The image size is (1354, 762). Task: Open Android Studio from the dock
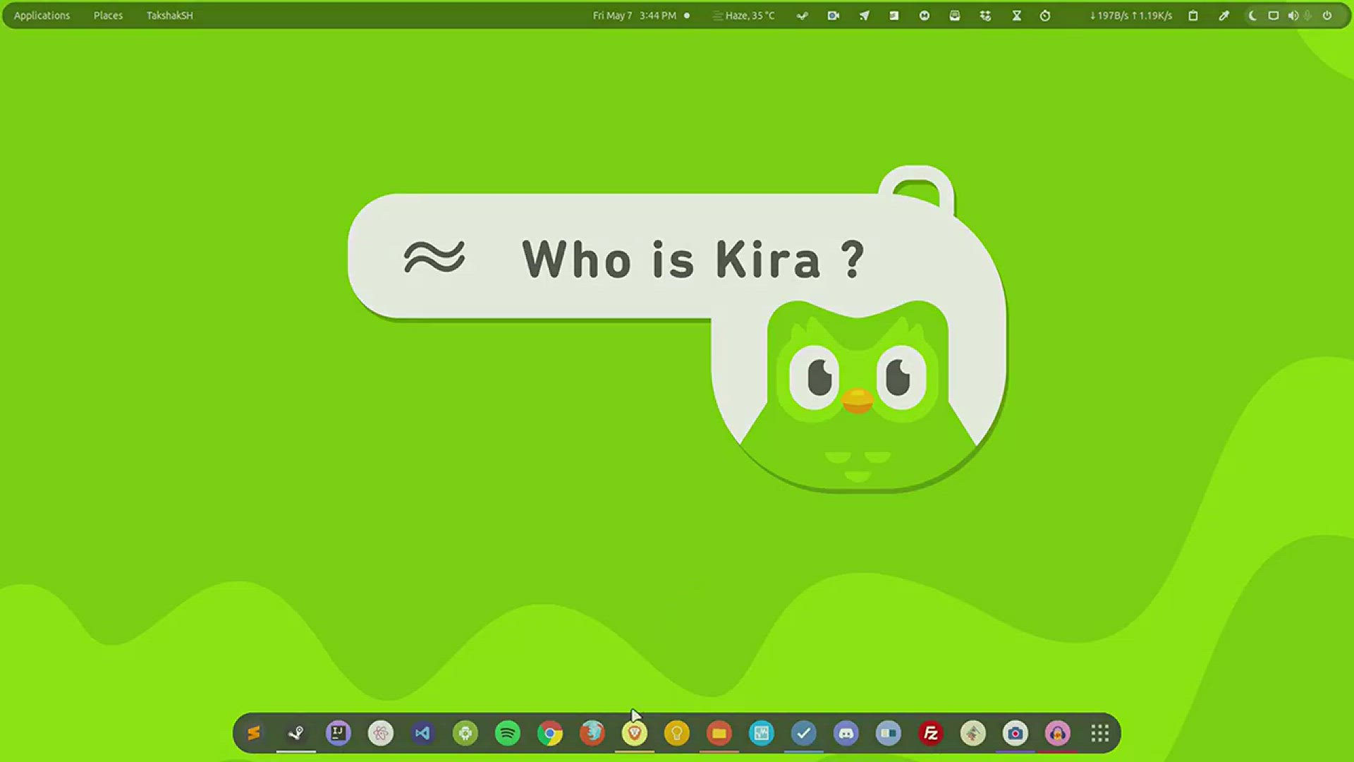[465, 734]
